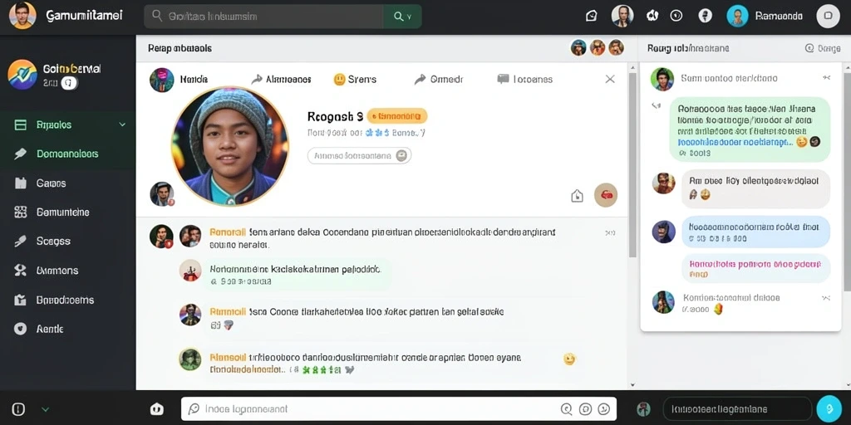
Task: Click the clock-like circle icon in top bar
Action: (676, 16)
